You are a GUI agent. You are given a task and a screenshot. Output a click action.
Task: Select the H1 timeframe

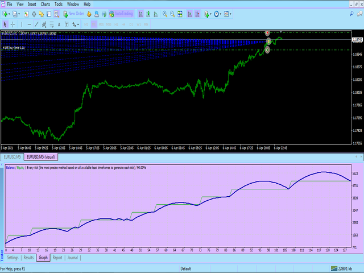click(116, 24)
